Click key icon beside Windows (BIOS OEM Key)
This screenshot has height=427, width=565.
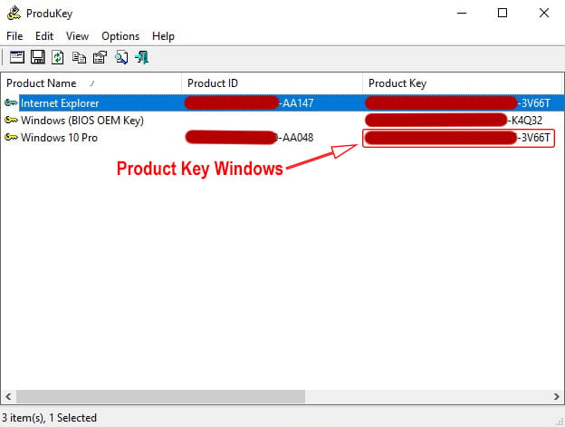11,120
